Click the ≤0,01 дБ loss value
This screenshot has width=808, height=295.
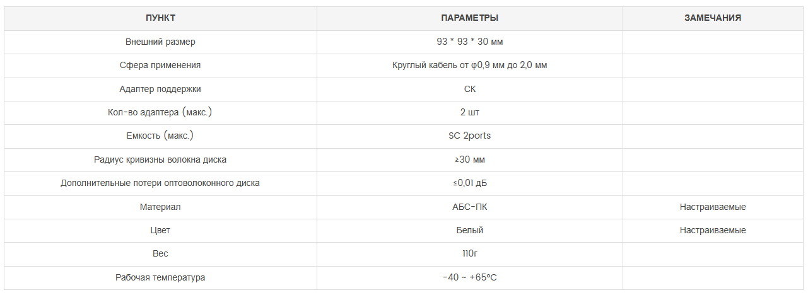click(469, 183)
